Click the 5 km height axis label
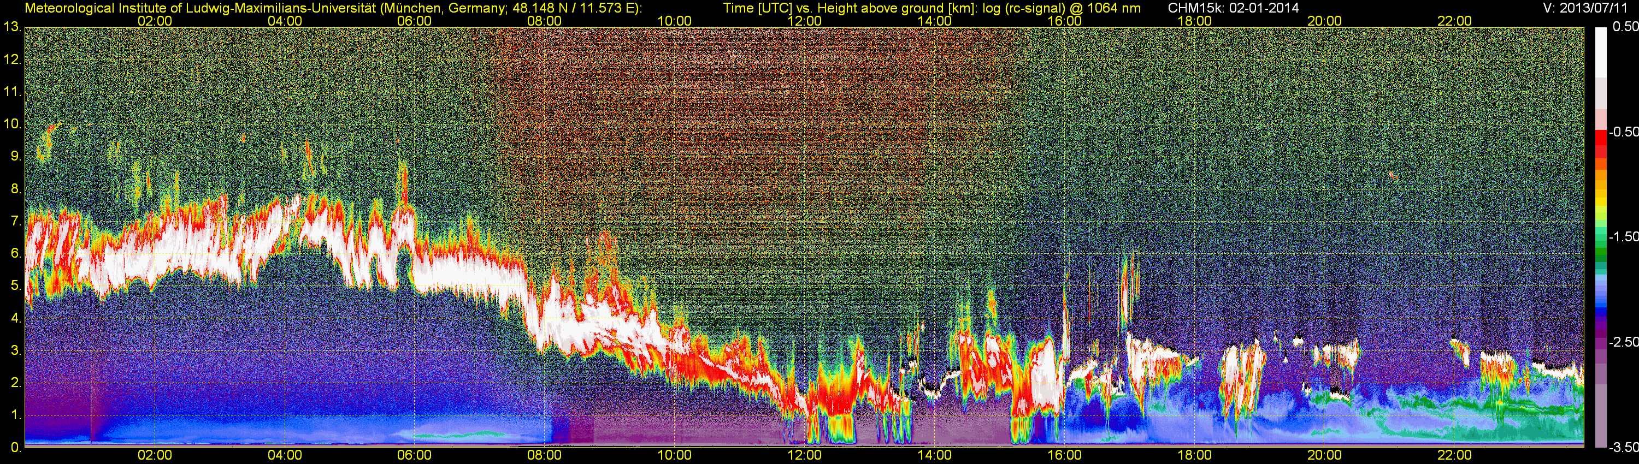Screen dimensions: 1639x464 (15, 286)
